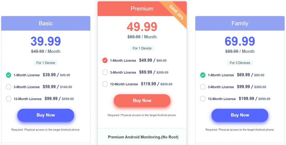Image resolution: width=286 pixels, height=145 pixels.
Task: Click Buy Now under Basic plan
Action: (x=46, y=115)
